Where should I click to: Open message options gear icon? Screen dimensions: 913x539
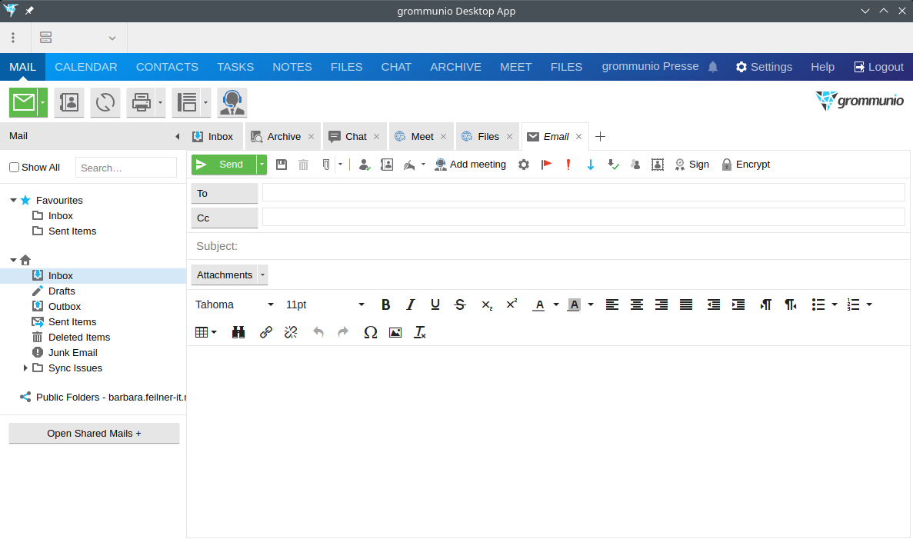point(524,165)
